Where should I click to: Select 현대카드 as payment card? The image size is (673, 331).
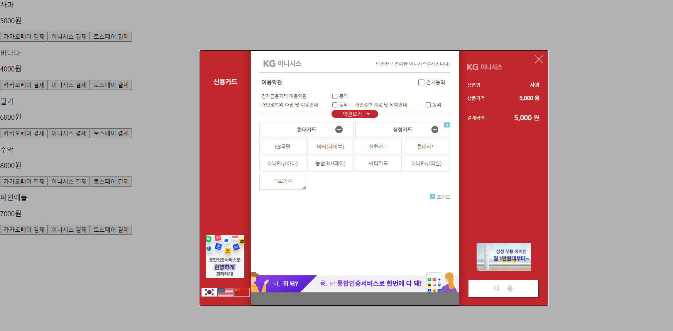pyautogui.click(x=306, y=130)
